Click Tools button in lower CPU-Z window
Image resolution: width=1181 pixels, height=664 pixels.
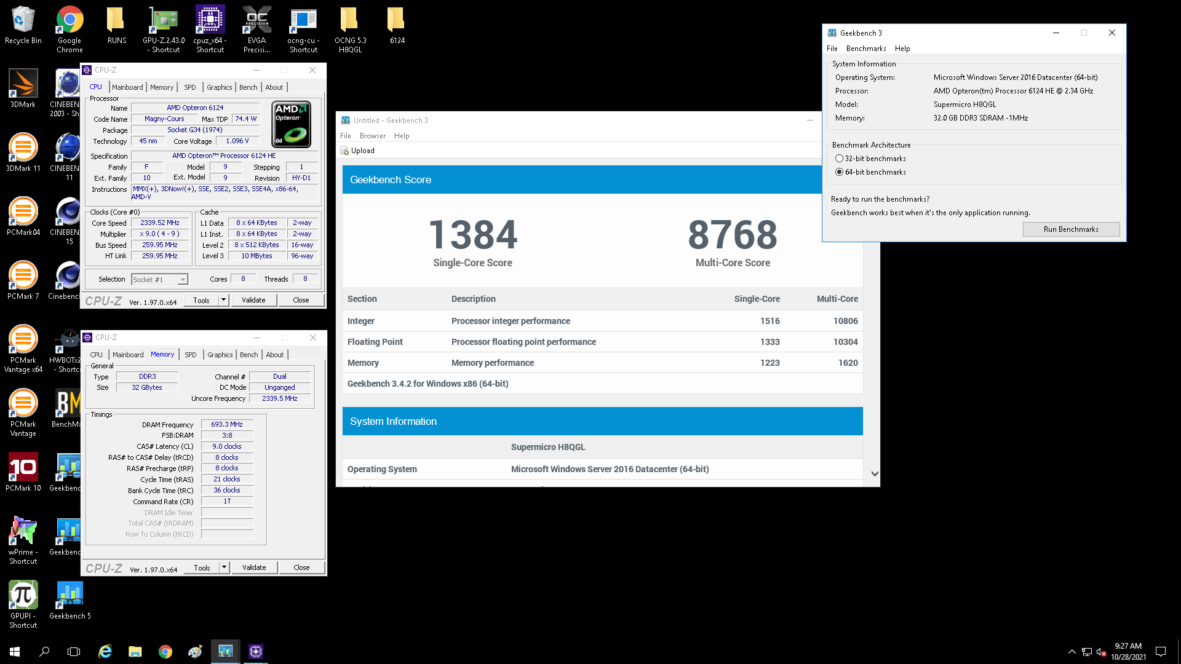202,567
